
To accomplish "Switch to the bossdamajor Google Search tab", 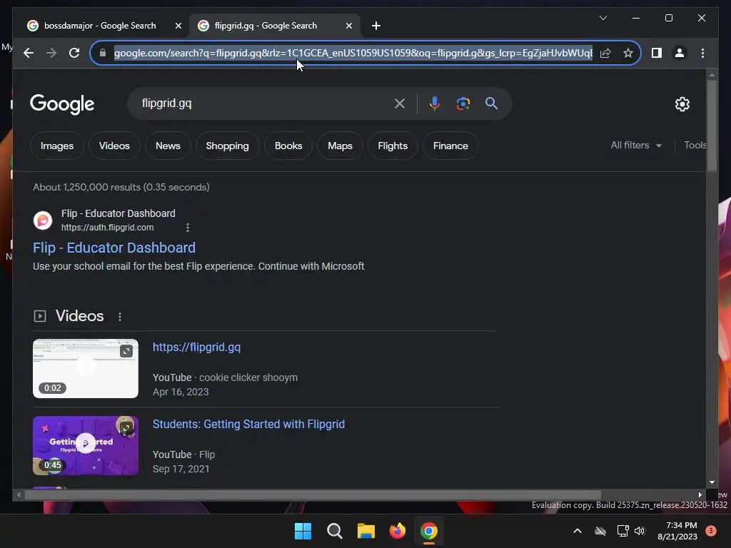I will coord(100,26).
